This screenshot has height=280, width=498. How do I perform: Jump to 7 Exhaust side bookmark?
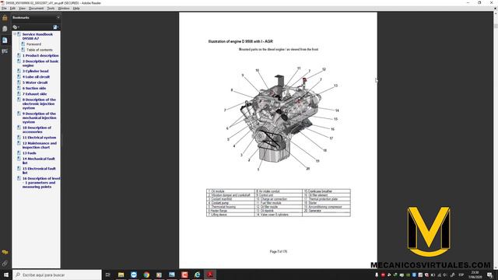tap(34, 94)
